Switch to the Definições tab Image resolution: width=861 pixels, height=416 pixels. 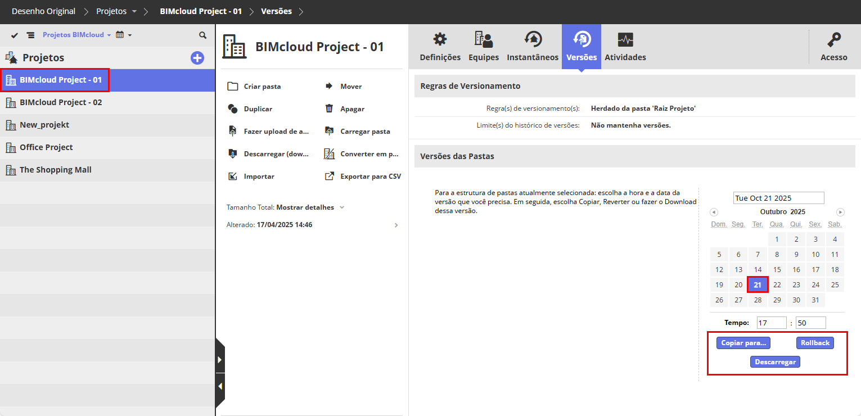click(x=440, y=47)
